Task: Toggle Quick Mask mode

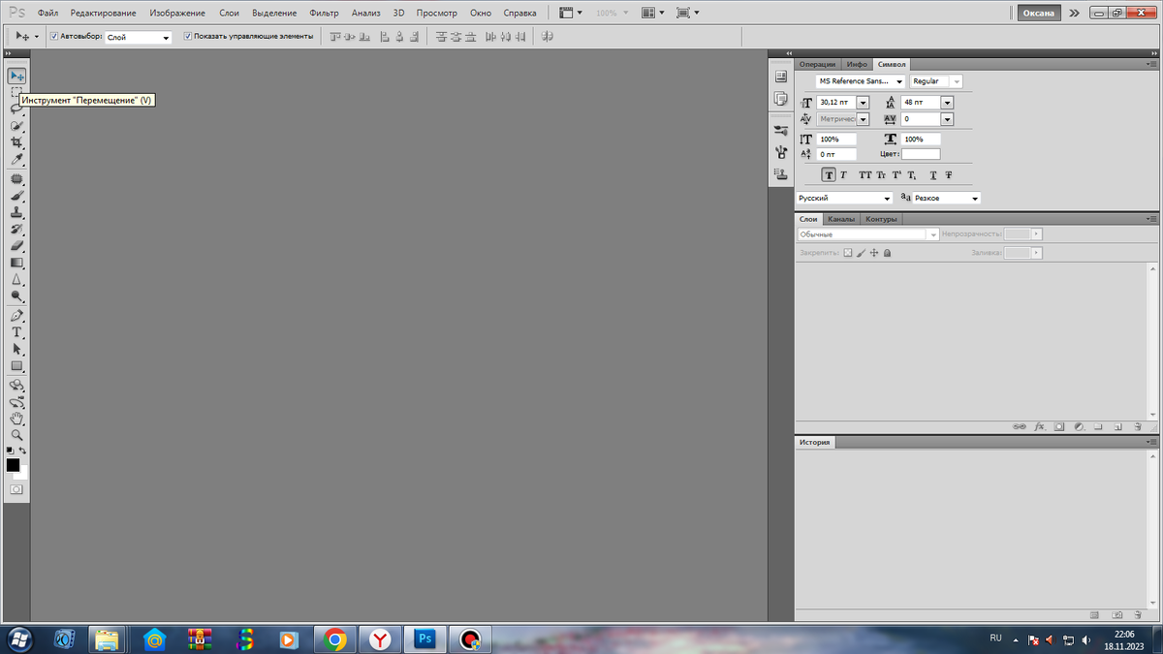Action: click(16, 490)
